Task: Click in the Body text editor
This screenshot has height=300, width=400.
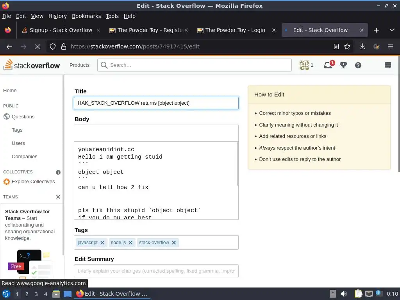Action: click(x=156, y=180)
